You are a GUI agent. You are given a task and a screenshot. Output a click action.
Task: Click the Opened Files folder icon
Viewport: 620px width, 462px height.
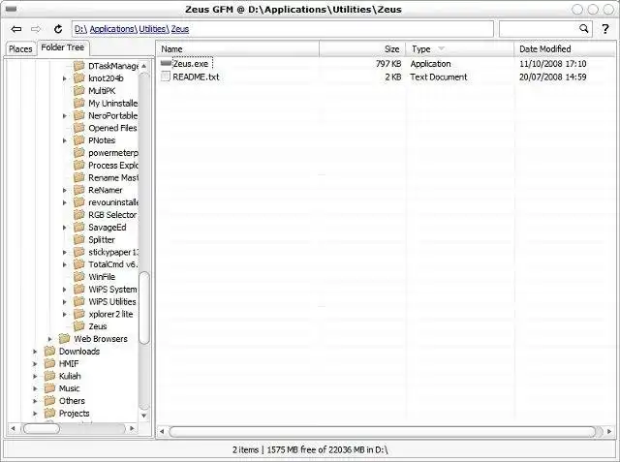[x=79, y=128]
